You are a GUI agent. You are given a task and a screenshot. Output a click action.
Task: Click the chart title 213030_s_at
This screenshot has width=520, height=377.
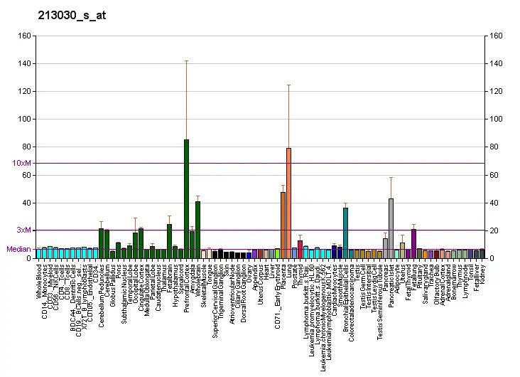62,15
